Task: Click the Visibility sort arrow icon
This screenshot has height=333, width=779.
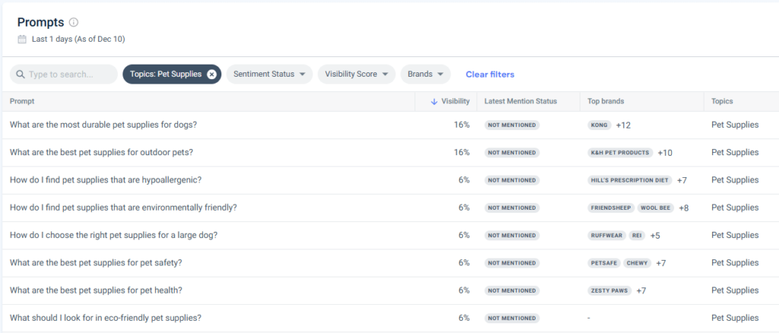Action: click(434, 101)
